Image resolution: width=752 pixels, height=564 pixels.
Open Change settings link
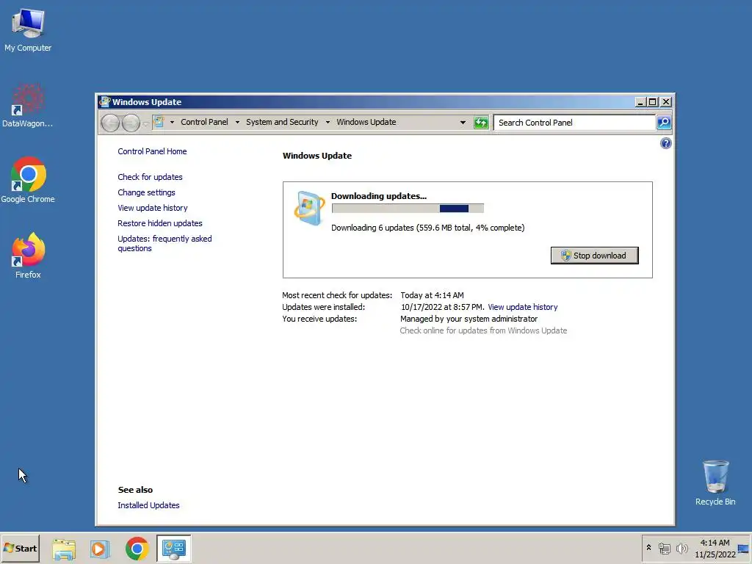point(146,192)
